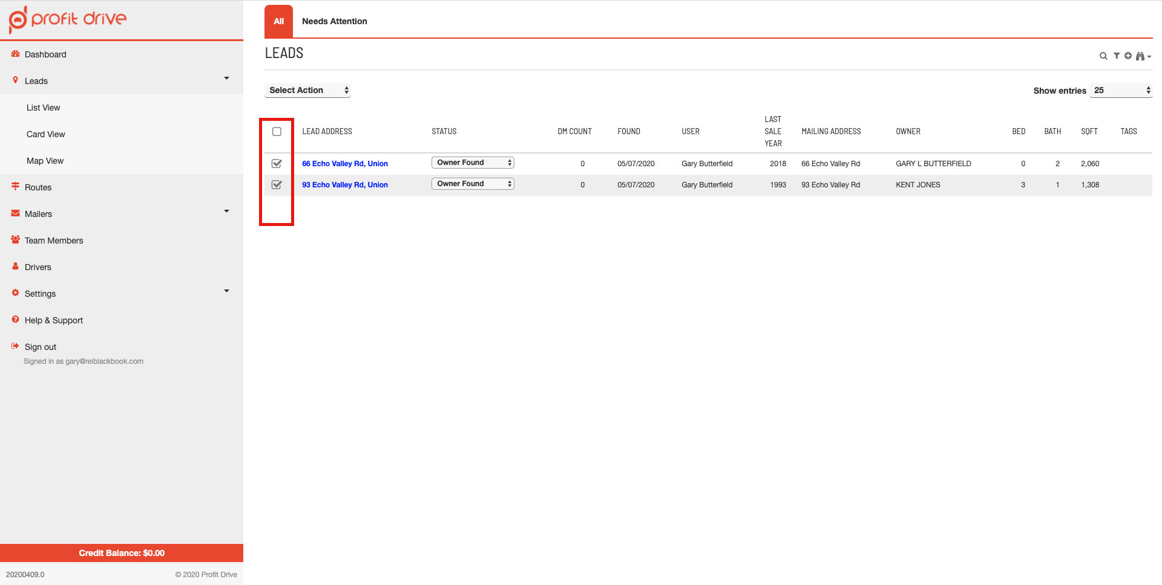
Task: Sort by BED column header
Action: pyautogui.click(x=1019, y=131)
